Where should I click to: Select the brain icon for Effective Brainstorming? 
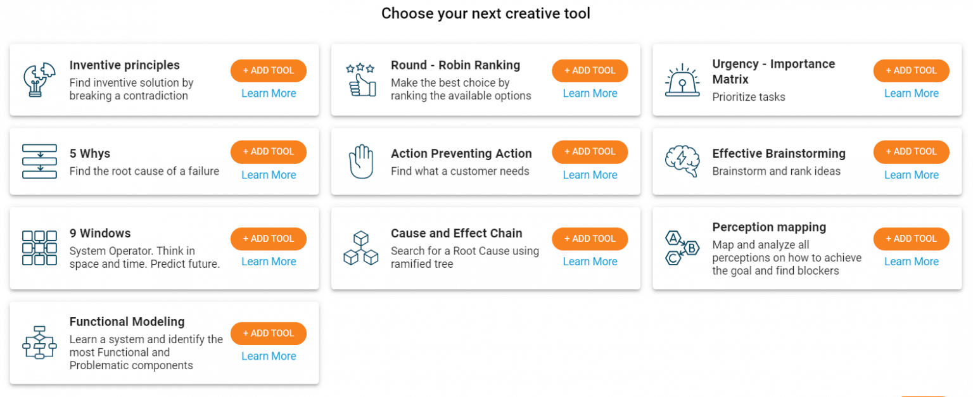click(x=682, y=161)
